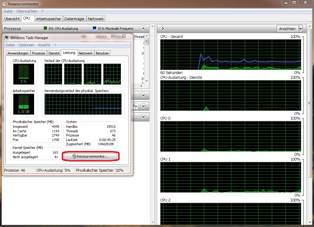Open the ? help menu in Ressourcenmonitor
Image resolution: width=314 pixels, height=227 pixels.
(42, 11)
